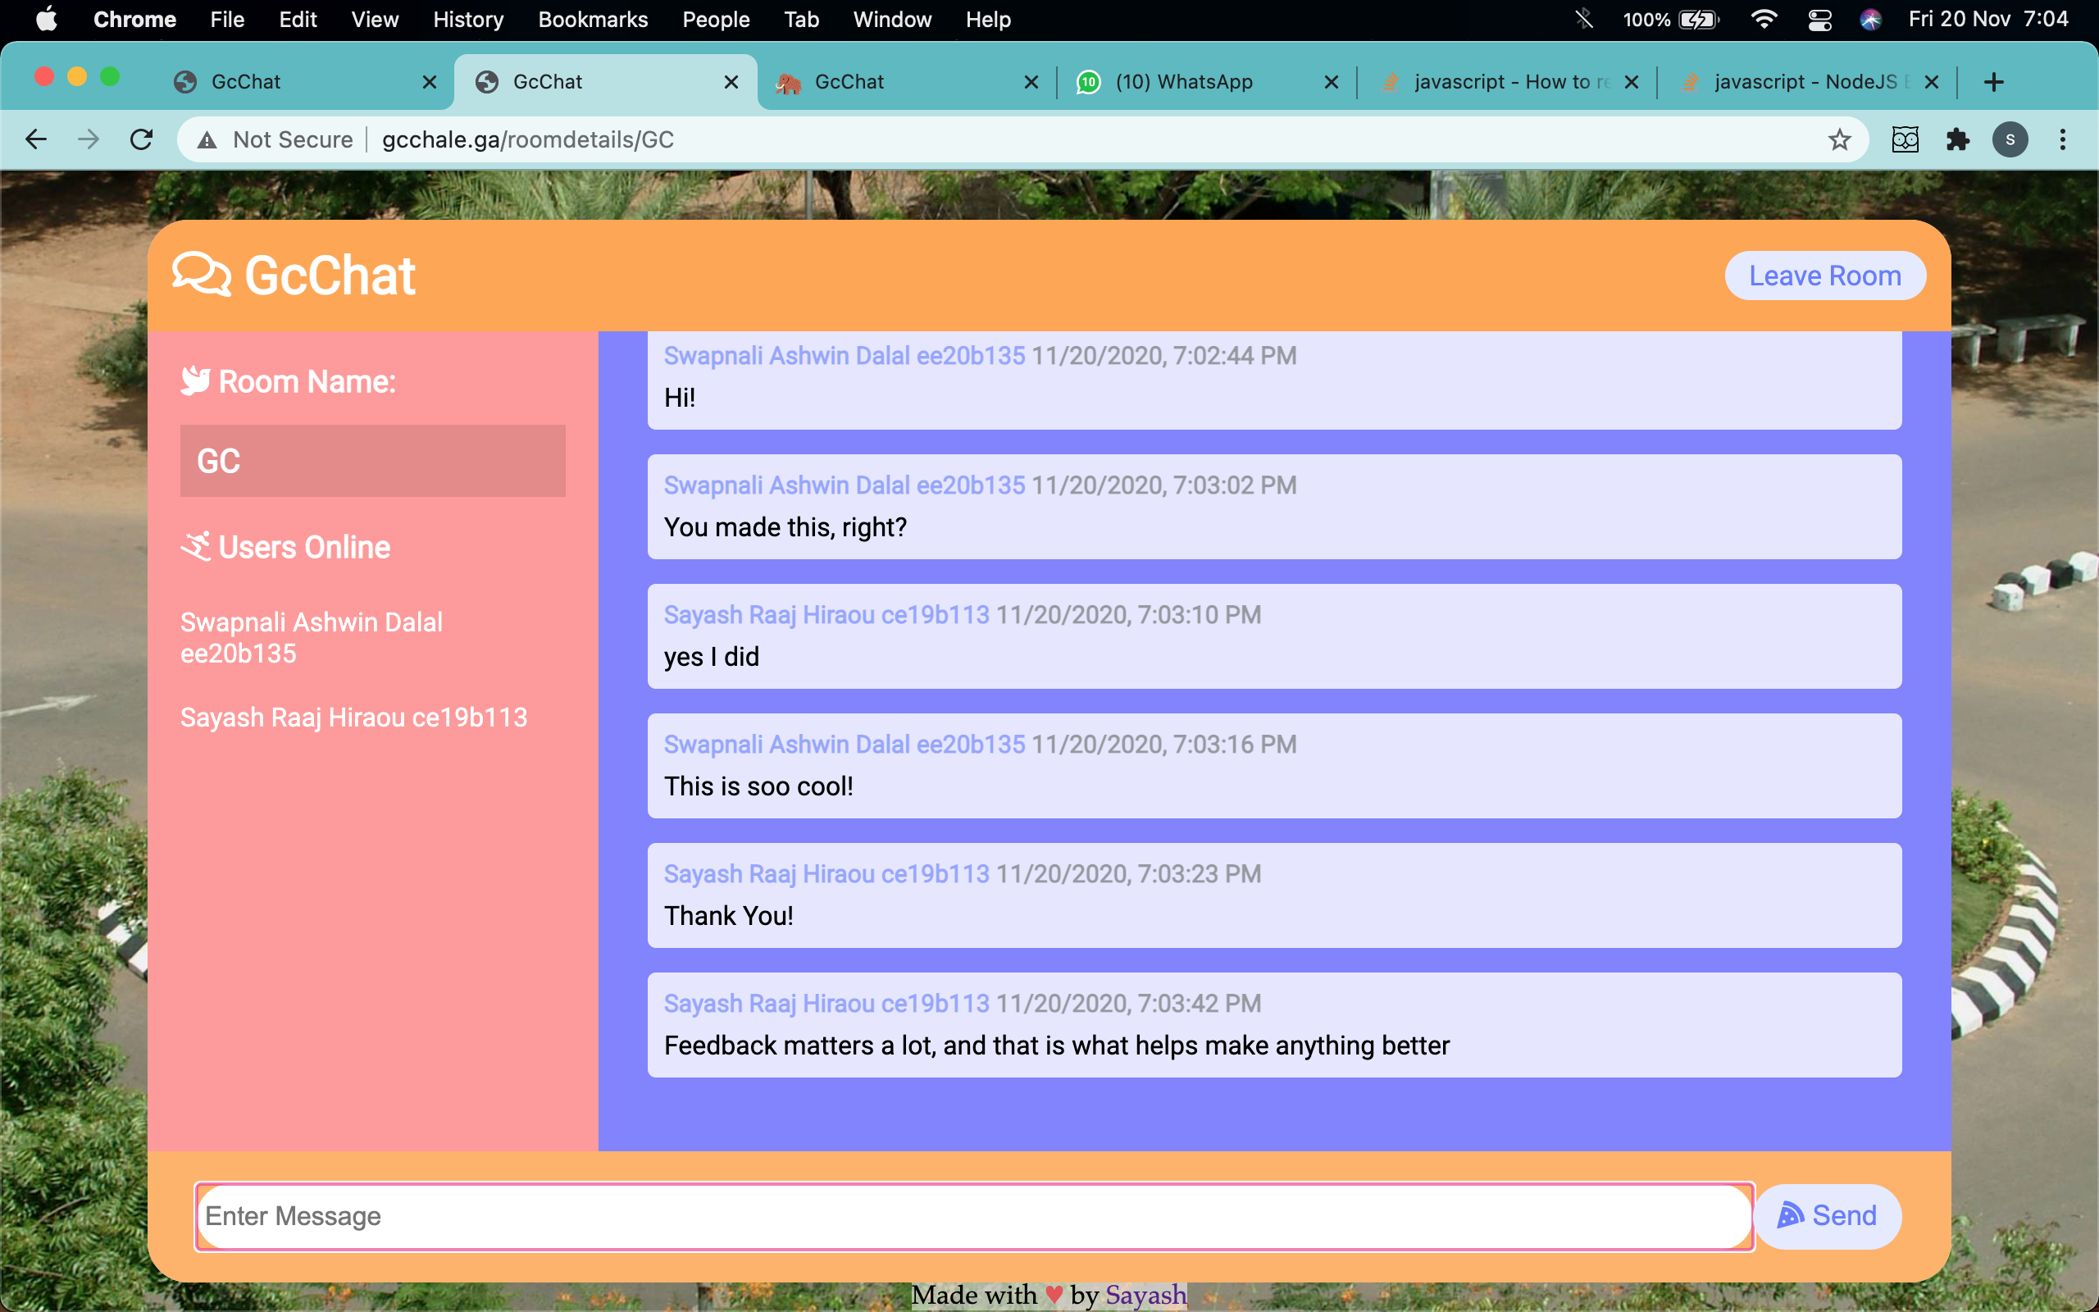Open the profile avatar S button
2099x1312 pixels.
[2010, 139]
